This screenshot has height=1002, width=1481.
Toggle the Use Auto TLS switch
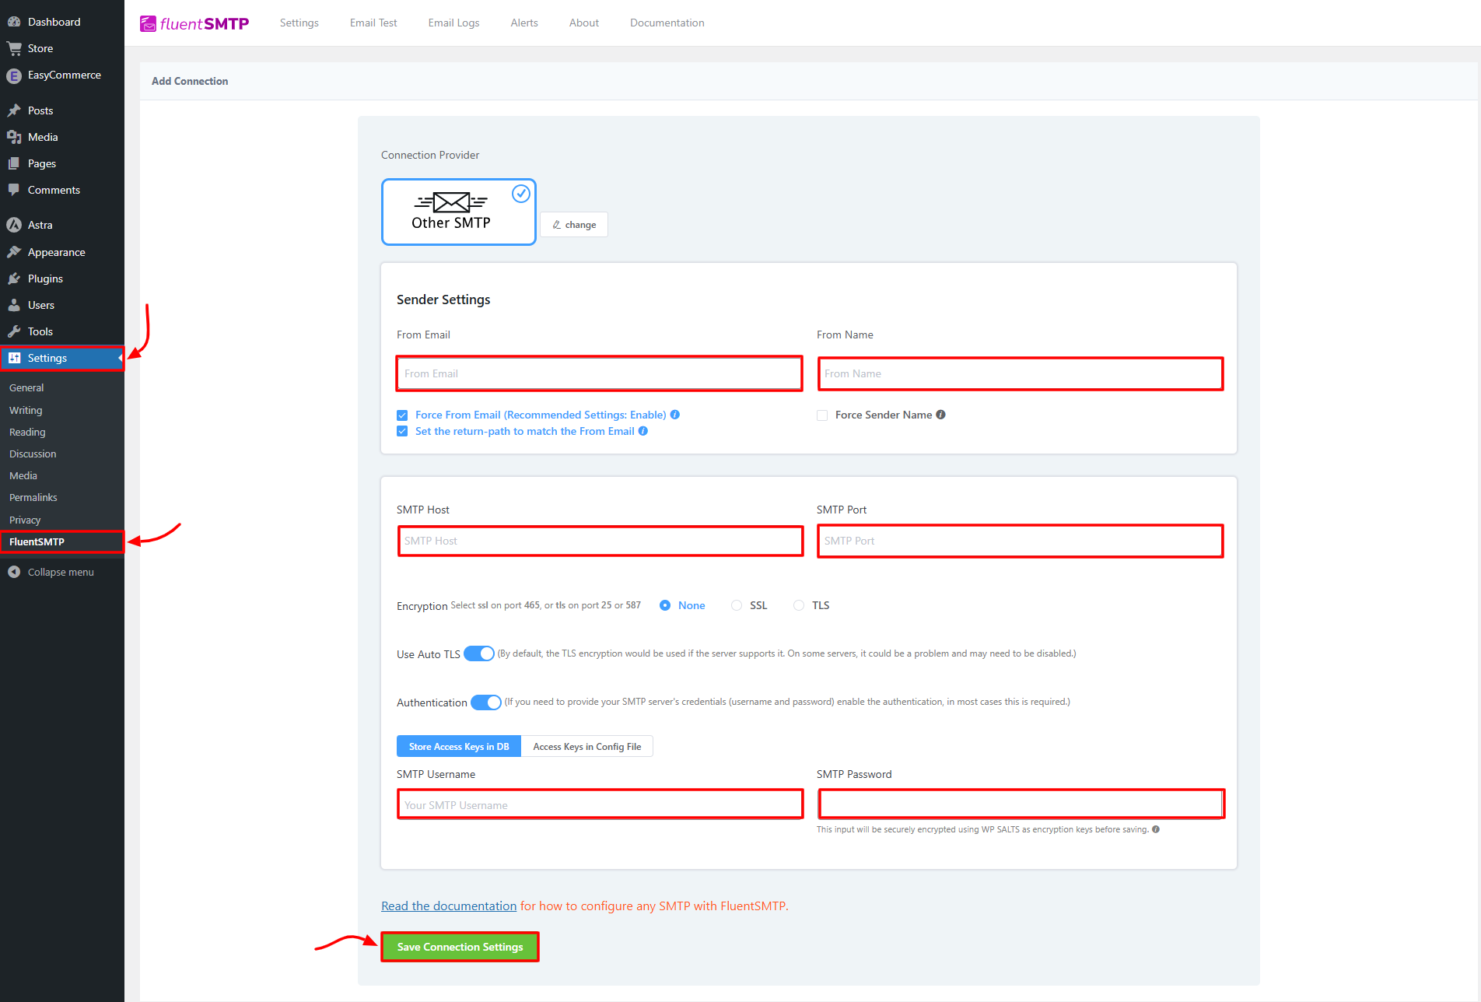tap(479, 653)
